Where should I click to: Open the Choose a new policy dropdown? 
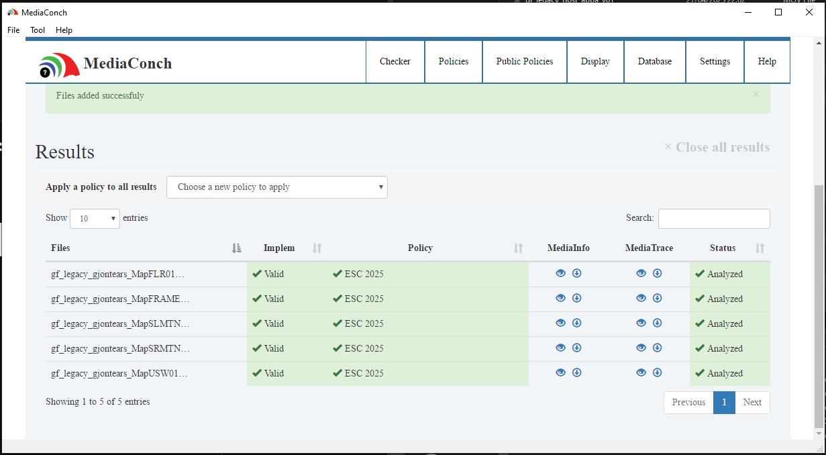(277, 187)
